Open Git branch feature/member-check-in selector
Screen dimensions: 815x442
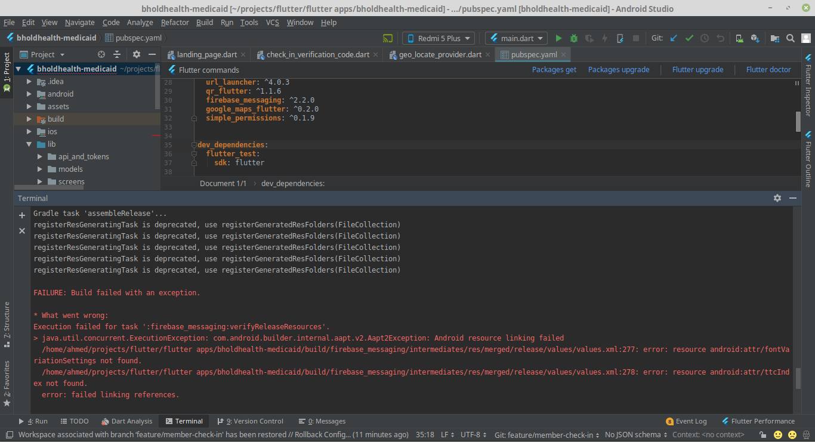click(x=547, y=435)
